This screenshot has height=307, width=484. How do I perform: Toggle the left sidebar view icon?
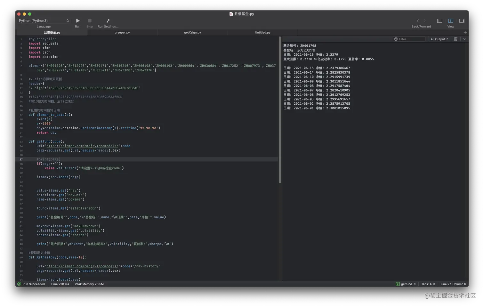(440, 21)
